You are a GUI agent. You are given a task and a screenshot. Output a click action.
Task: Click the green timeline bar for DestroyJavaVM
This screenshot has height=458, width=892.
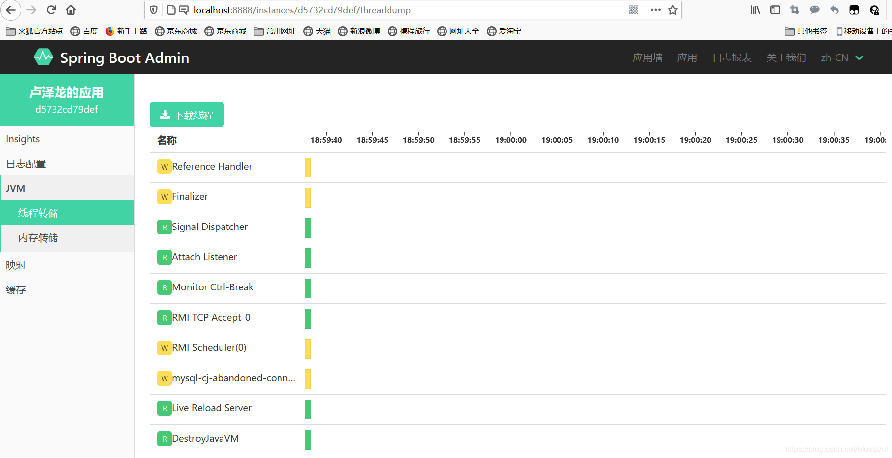[x=308, y=440]
